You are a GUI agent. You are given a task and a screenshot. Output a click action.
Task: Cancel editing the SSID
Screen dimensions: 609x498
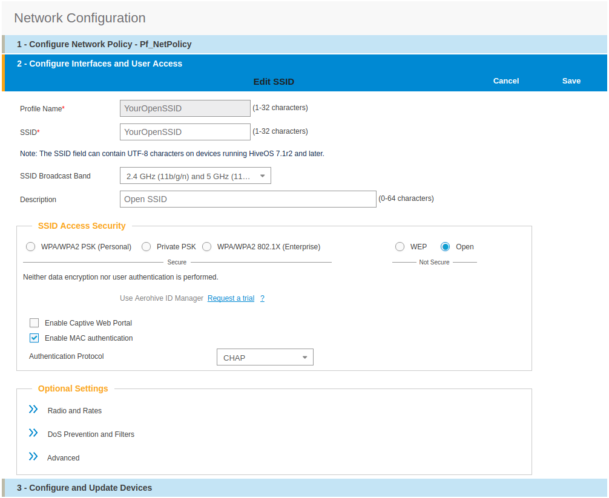click(506, 81)
